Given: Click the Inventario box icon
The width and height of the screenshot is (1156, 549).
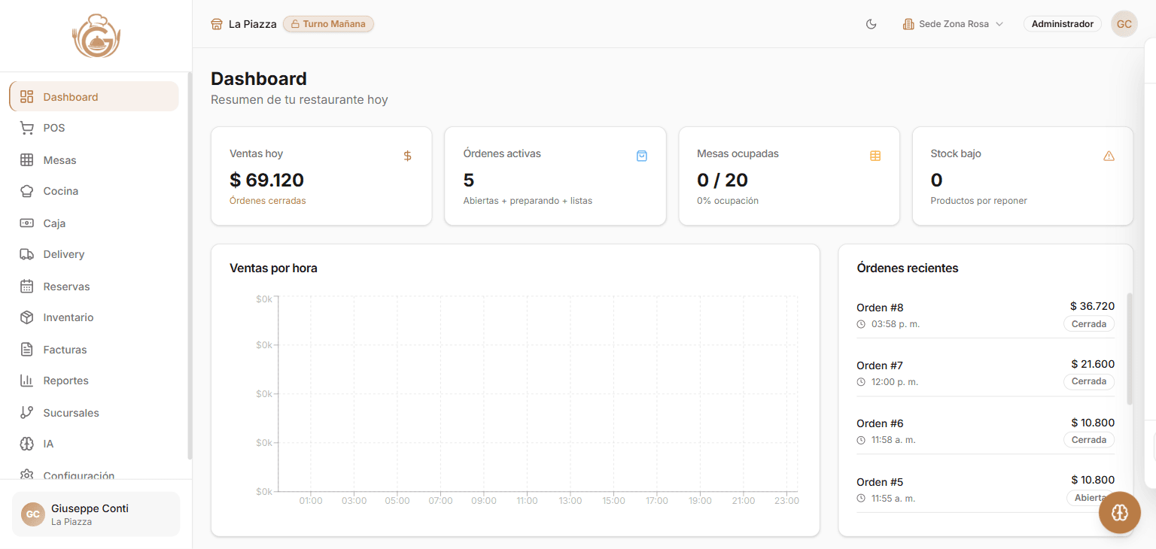Looking at the screenshot, I should coord(27,317).
